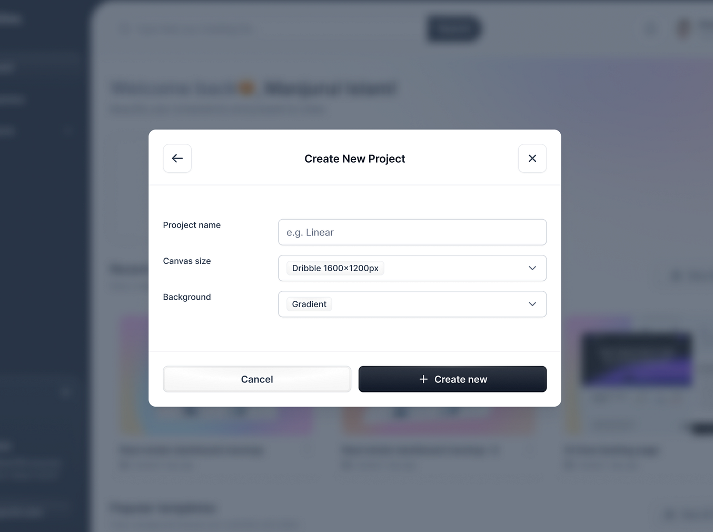Click the blurred emoji in the welcome heading
Screen dimensions: 713x532
(x=247, y=88)
